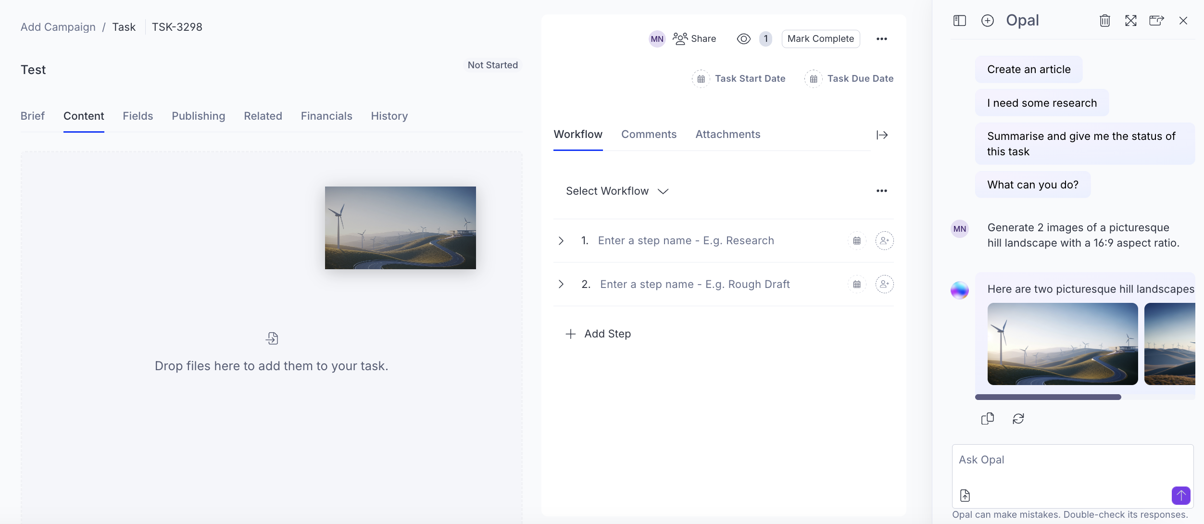
Task: Toggle the Opal sidebar panel icon
Action: [959, 21]
